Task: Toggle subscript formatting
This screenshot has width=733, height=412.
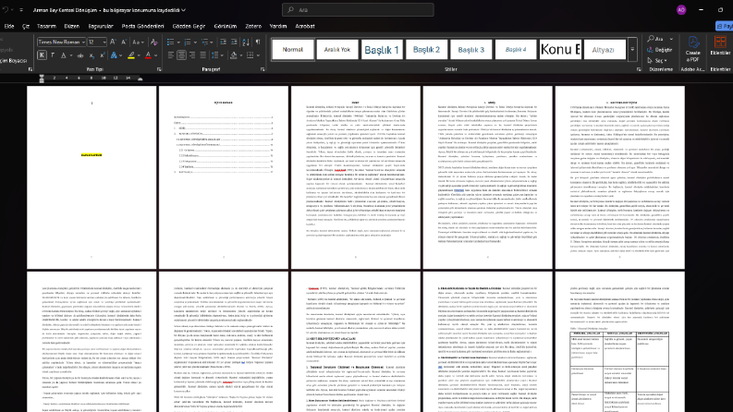Action: [92, 55]
